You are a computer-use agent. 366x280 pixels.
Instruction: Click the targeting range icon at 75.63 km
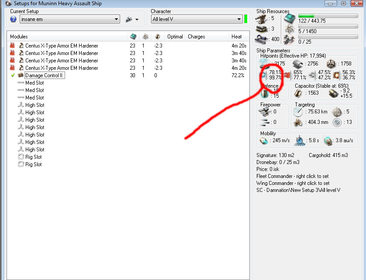[298, 112]
